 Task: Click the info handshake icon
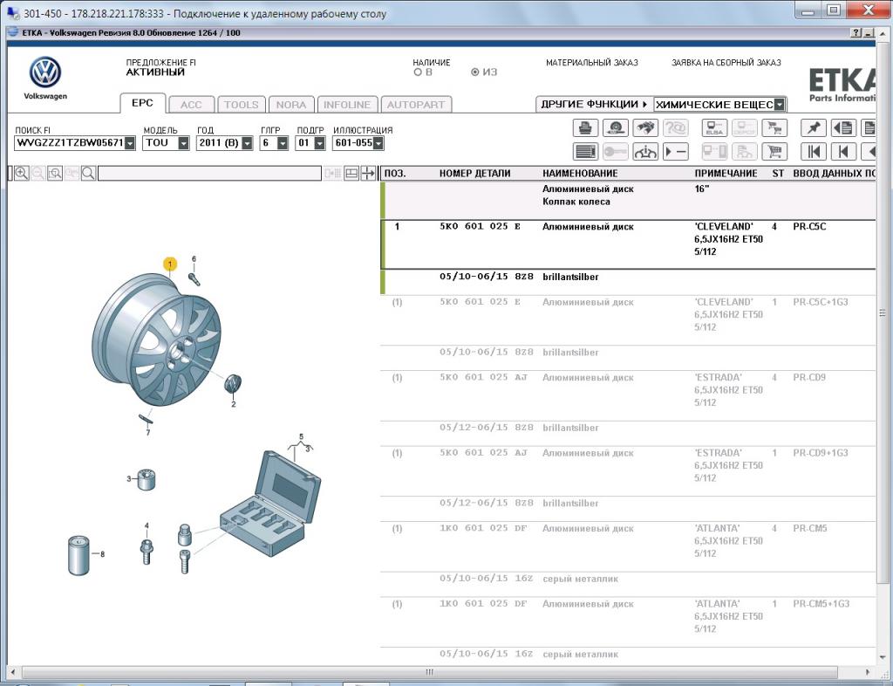click(644, 152)
